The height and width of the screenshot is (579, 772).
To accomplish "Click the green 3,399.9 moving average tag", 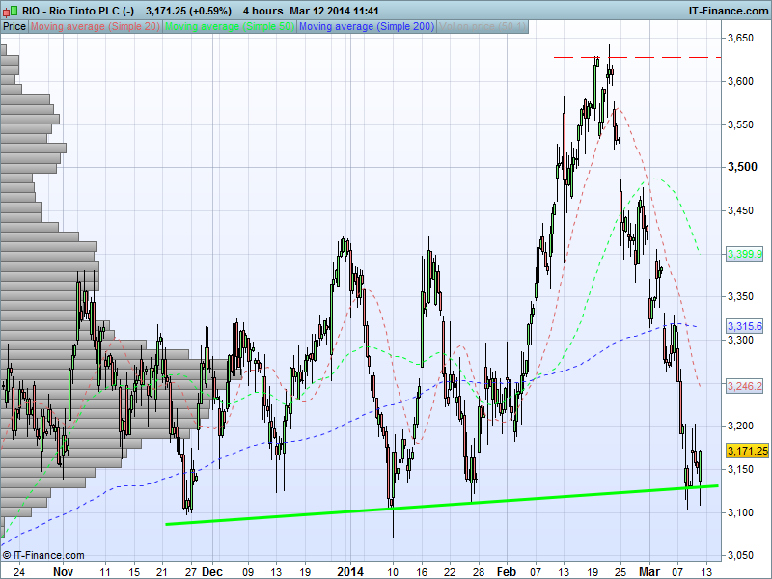I will point(744,254).
